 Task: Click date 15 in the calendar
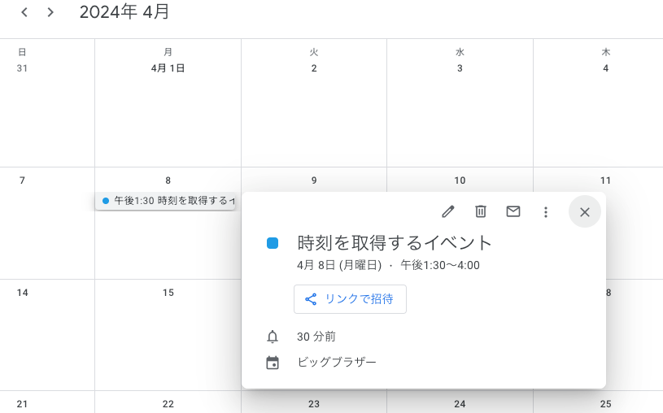(168, 293)
